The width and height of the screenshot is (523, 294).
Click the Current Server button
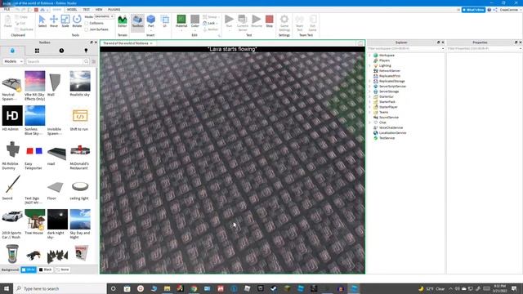click(243, 22)
